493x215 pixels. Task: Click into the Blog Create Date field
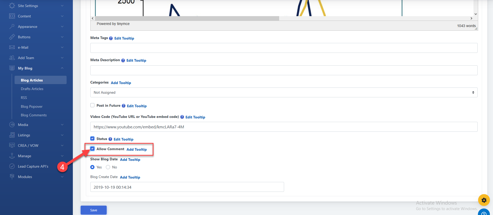pyautogui.click(x=187, y=187)
